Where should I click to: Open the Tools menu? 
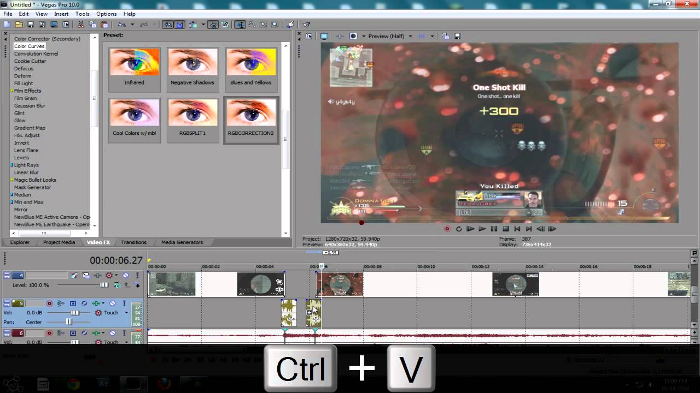pos(83,14)
